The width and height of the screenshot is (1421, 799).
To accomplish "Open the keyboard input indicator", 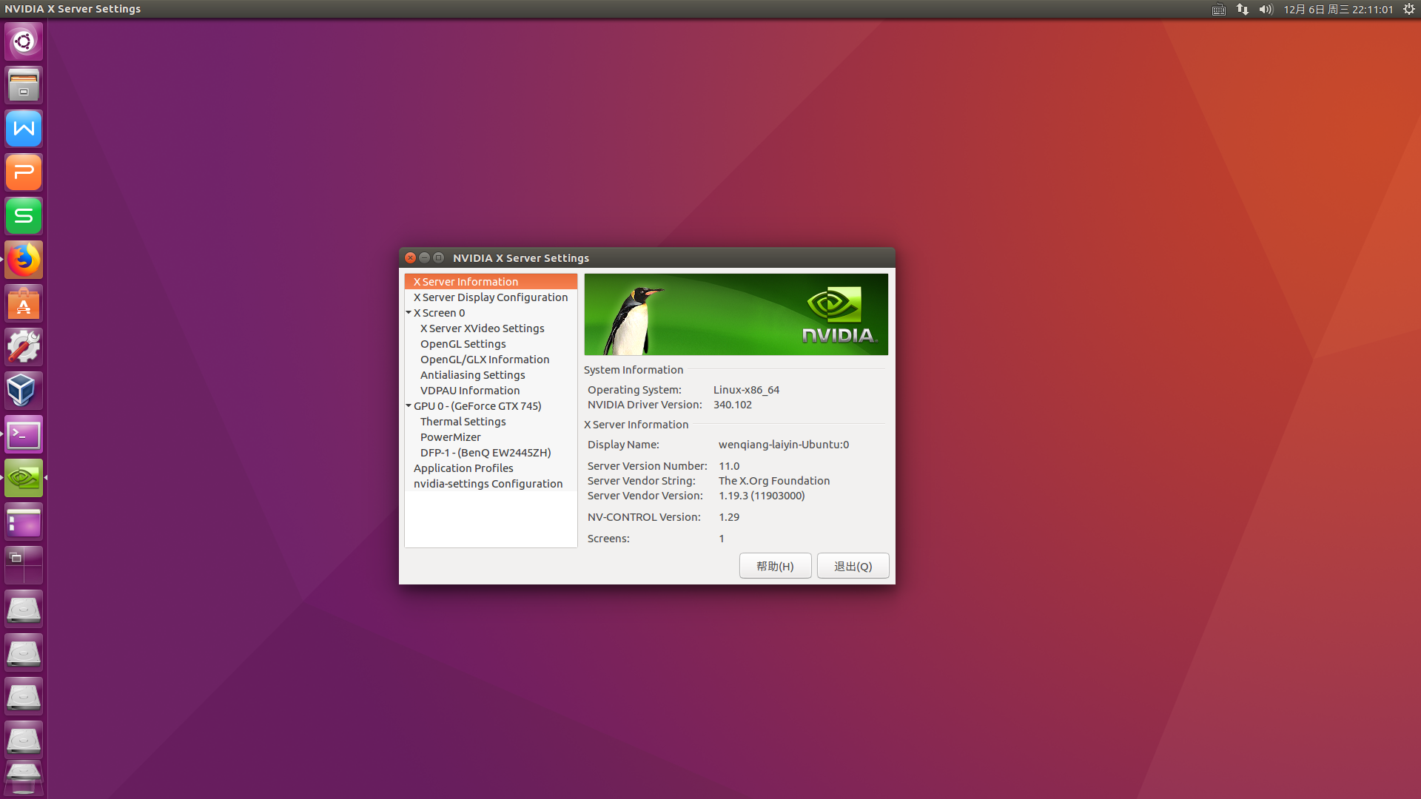I will click(x=1219, y=10).
